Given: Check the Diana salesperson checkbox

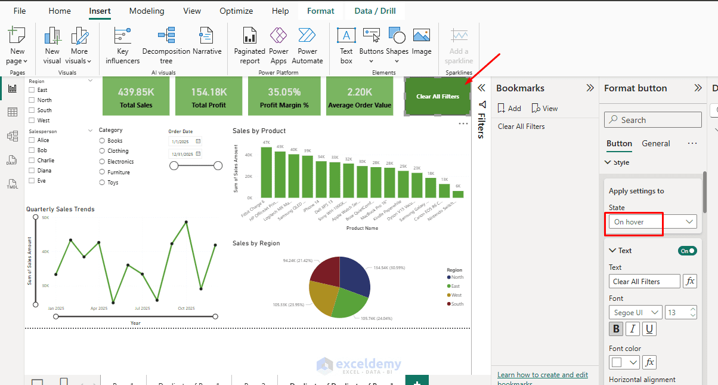Looking at the screenshot, I should (32, 171).
